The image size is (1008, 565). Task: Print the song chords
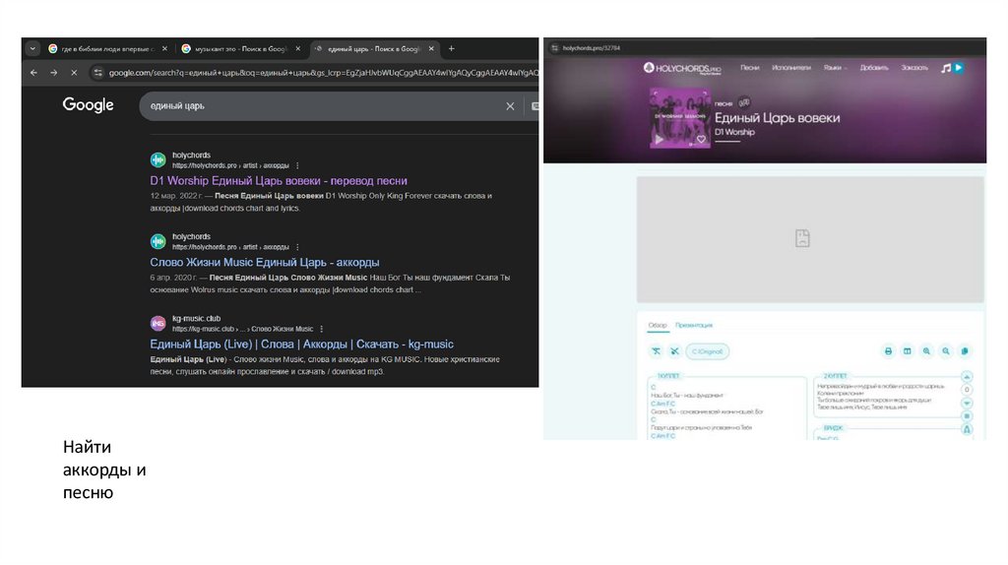coord(888,351)
